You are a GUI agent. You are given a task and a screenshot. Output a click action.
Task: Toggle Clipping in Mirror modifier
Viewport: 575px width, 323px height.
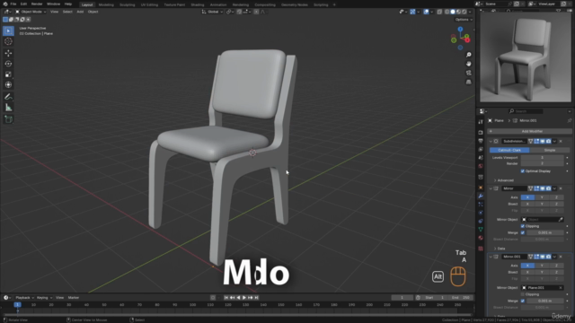click(523, 226)
